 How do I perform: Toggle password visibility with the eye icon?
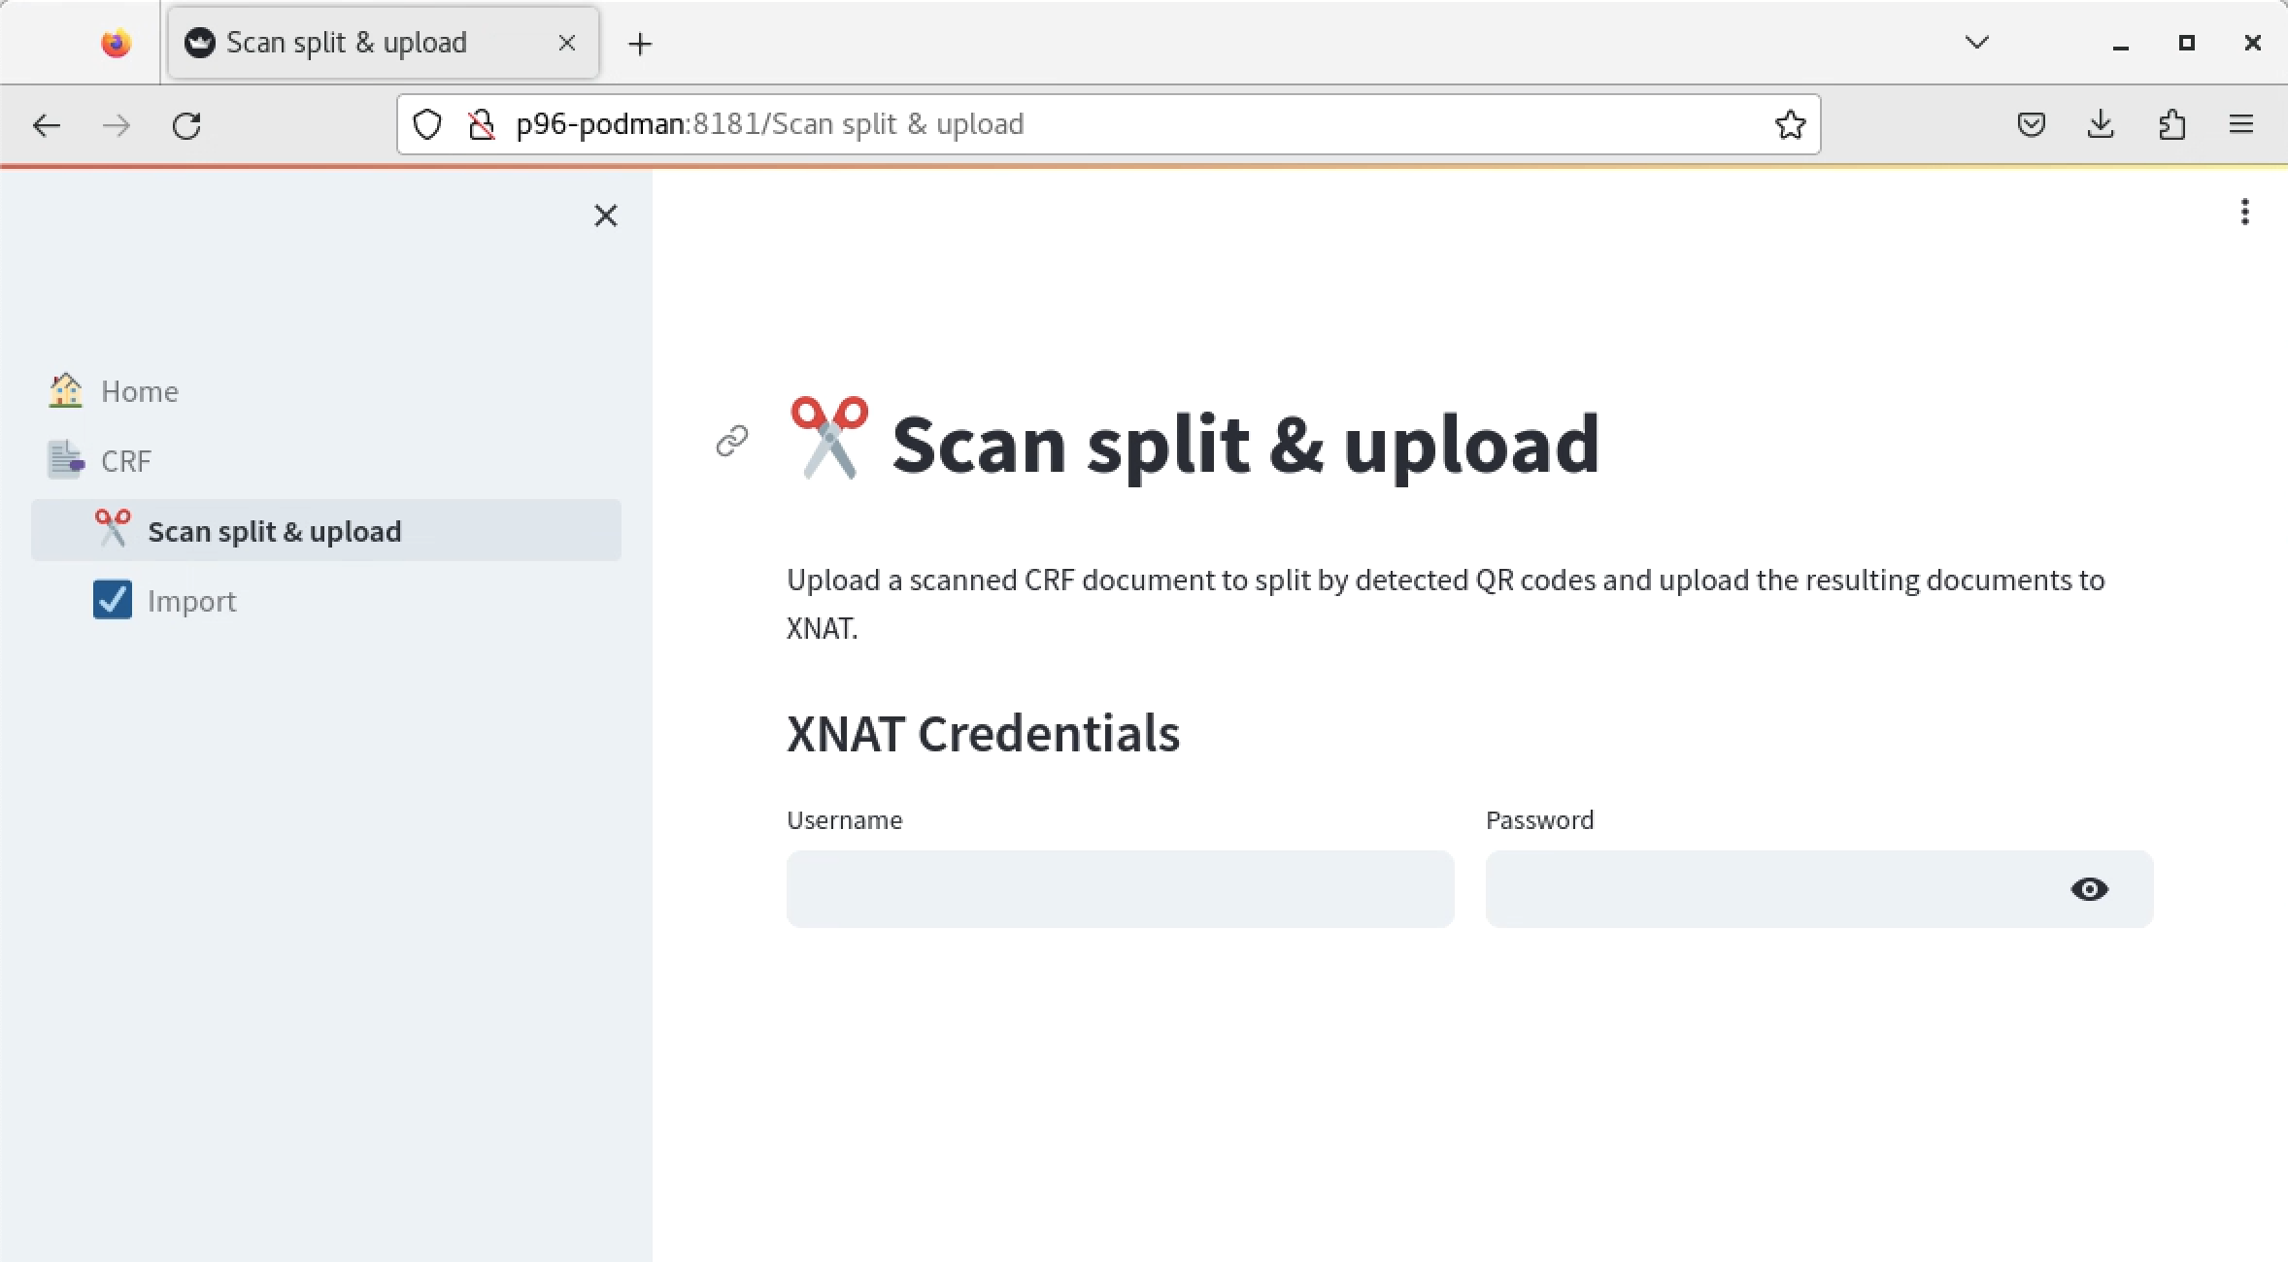click(x=2090, y=889)
